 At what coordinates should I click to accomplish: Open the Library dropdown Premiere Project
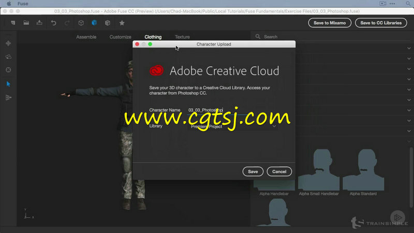coord(232,126)
